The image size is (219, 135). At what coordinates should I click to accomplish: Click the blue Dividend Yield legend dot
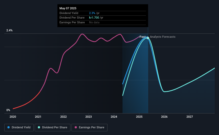click(9, 127)
